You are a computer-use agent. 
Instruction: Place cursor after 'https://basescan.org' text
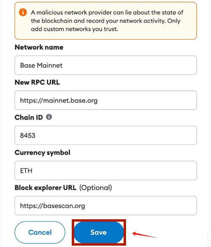85,206
